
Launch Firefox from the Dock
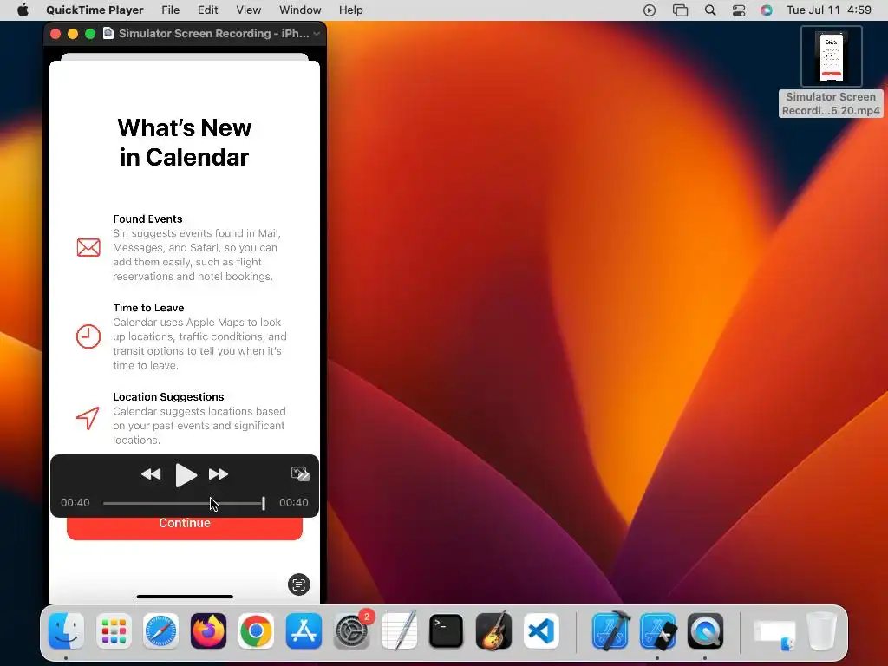[x=208, y=631]
